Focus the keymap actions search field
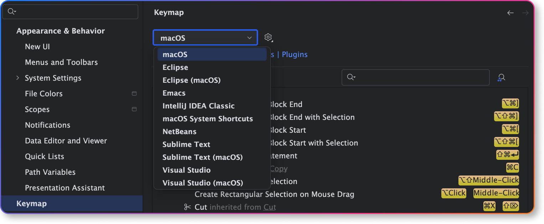The image size is (544, 224). tap(416, 77)
